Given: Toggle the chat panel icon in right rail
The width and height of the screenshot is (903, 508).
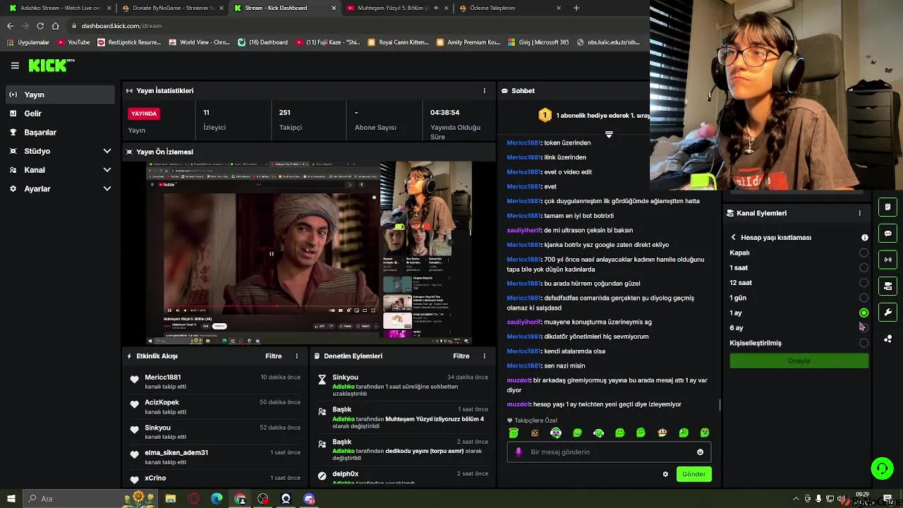Looking at the screenshot, I should click(x=887, y=234).
